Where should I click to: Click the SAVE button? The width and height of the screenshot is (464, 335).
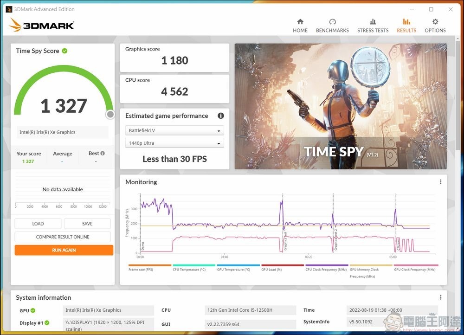(87, 224)
